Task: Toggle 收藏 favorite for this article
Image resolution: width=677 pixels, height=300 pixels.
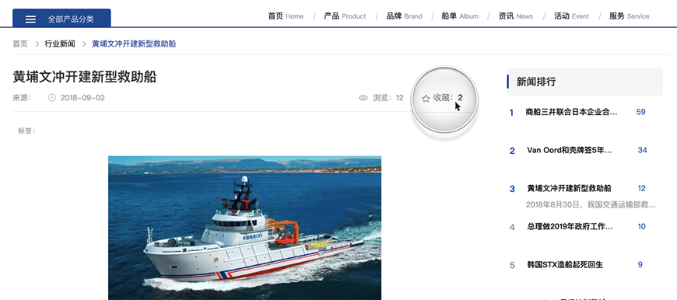Action: coord(442,98)
